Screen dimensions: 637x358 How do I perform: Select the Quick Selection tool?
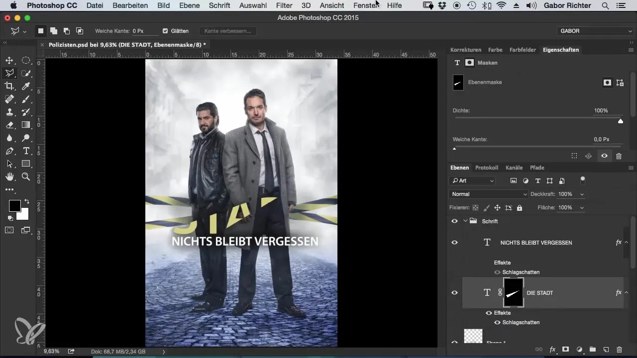tap(26, 73)
